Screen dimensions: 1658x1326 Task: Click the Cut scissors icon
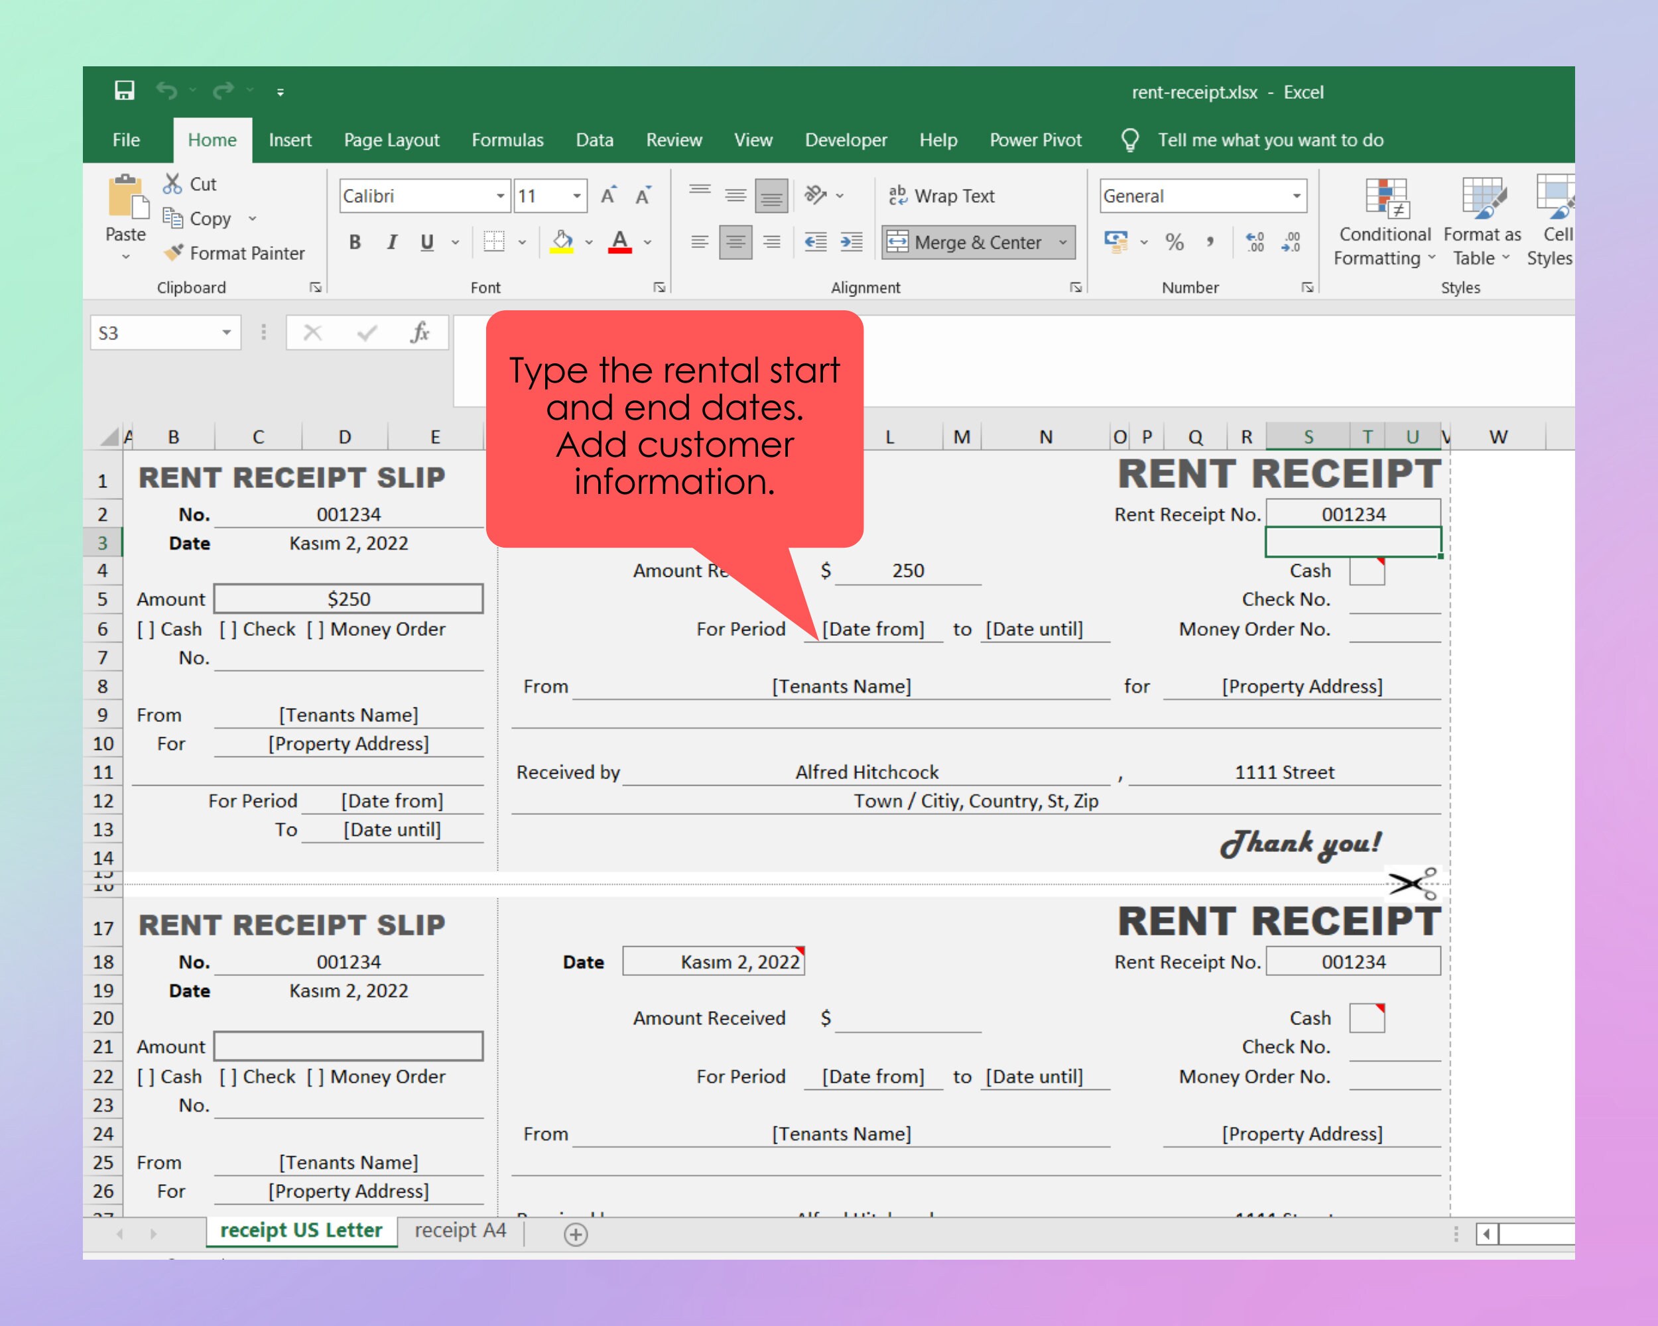pos(174,184)
